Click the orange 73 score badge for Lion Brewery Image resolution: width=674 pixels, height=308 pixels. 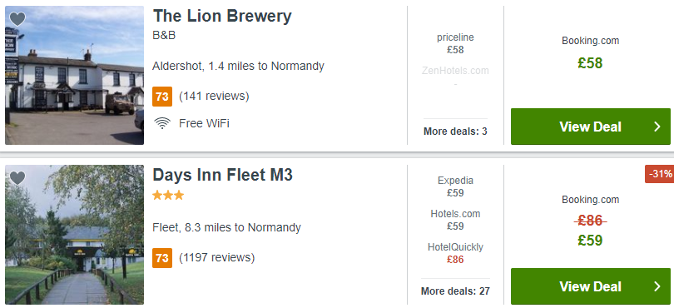[162, 97]
